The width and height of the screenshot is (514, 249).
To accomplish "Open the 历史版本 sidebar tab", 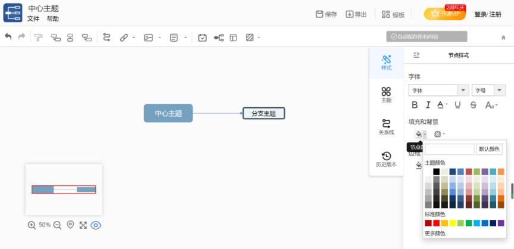I will (386, 159).
